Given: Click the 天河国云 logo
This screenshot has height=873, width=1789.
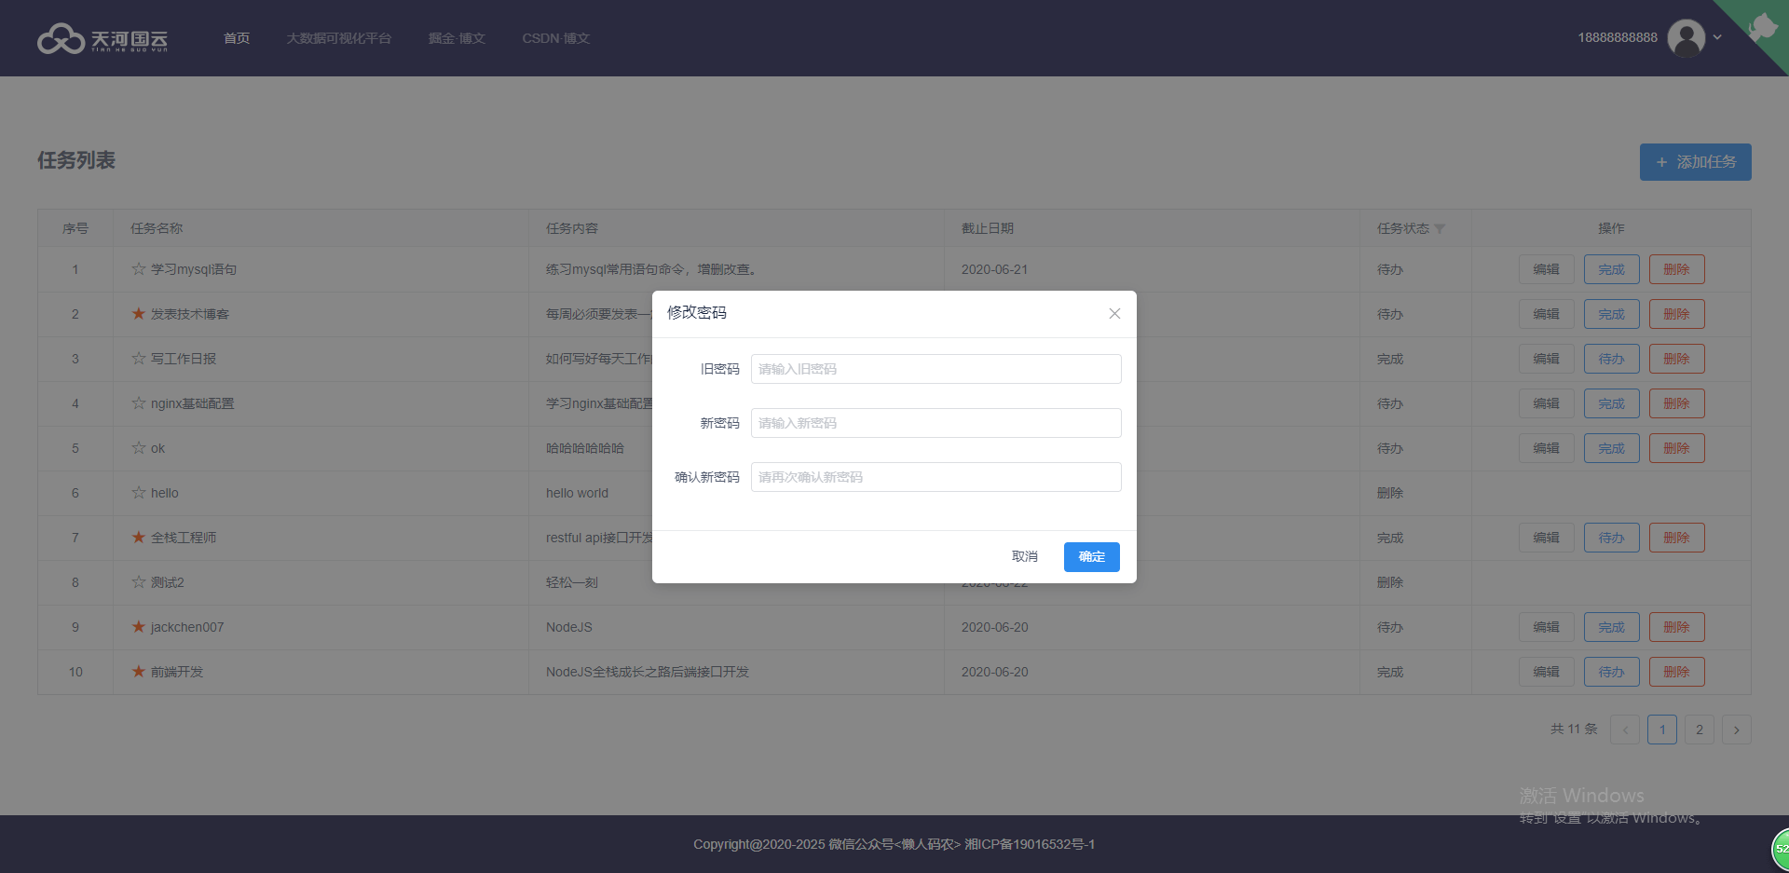Looking at the screenshot, I should point(102,38).
